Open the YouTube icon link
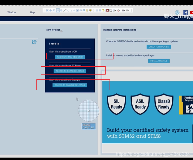Viewport: 193px width, 160px height. coord(191,12)
